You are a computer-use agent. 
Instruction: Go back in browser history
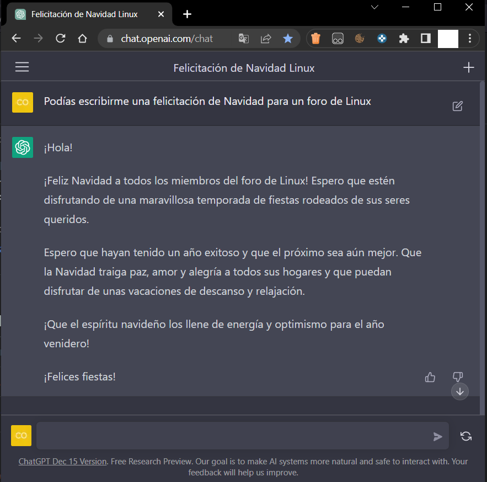point(16,39)
